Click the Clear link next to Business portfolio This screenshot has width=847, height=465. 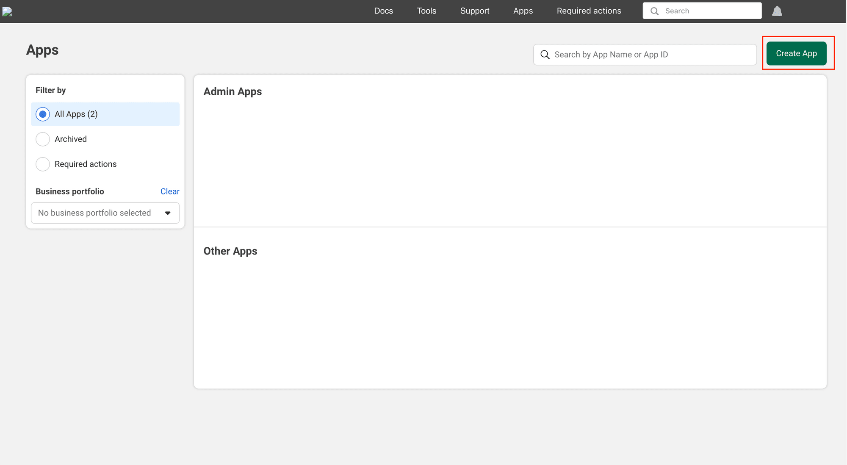pyautogui.click(x=169, y=191)
